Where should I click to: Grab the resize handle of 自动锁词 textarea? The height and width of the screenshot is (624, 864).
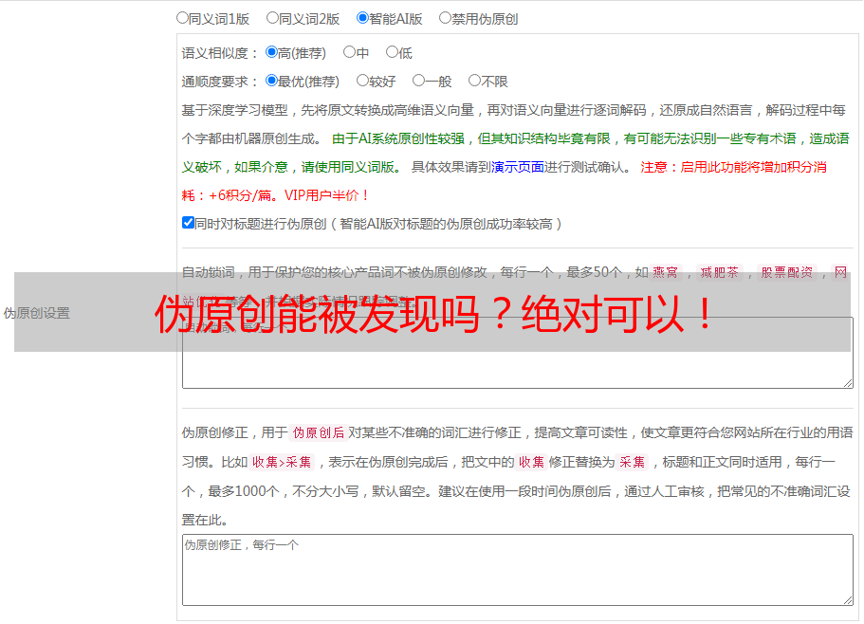[848, 383]
